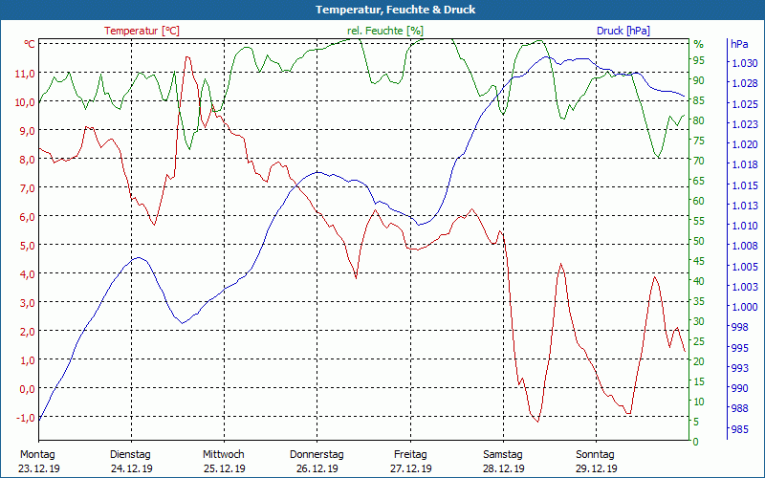Click '998' on the blue pressure axis

739,327
